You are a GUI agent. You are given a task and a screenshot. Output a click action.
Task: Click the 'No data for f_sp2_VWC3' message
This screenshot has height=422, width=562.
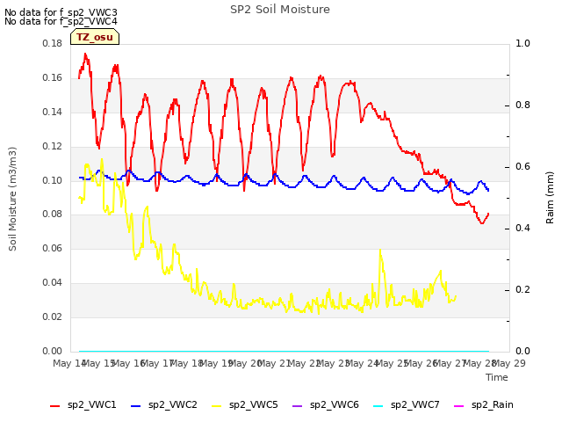(x=61, y=12)
